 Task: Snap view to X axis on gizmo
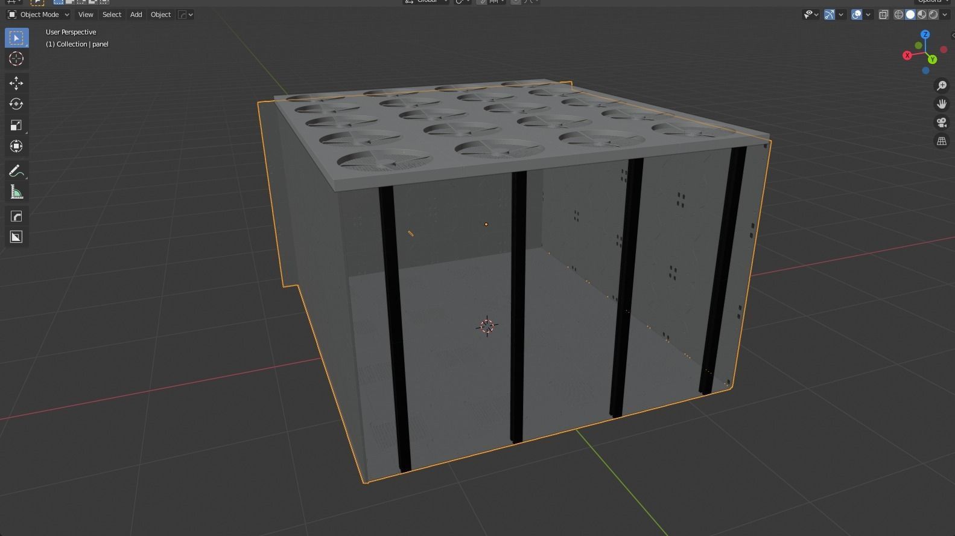tap(907, 56)
